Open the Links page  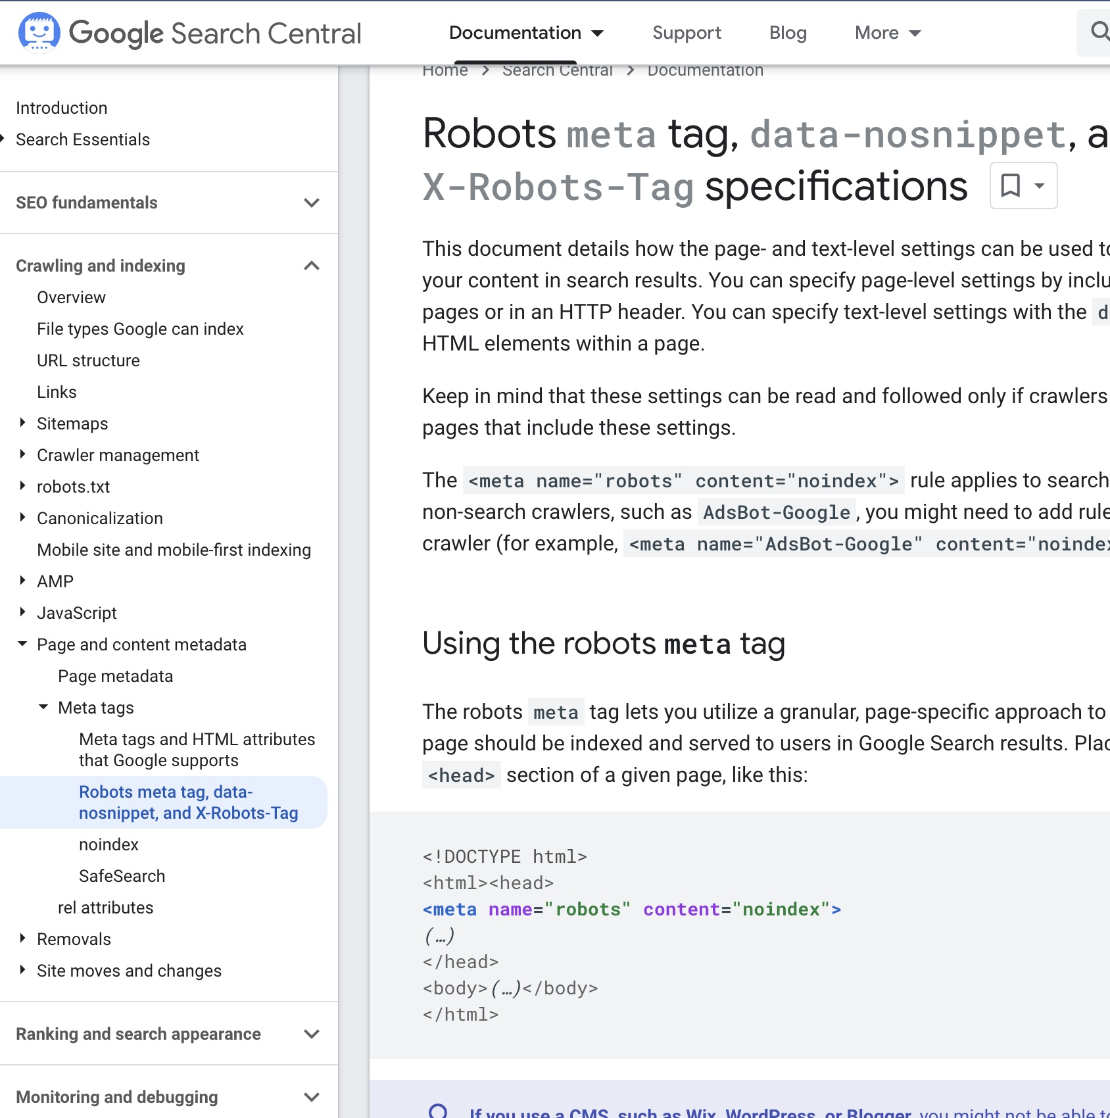[57, 392]
